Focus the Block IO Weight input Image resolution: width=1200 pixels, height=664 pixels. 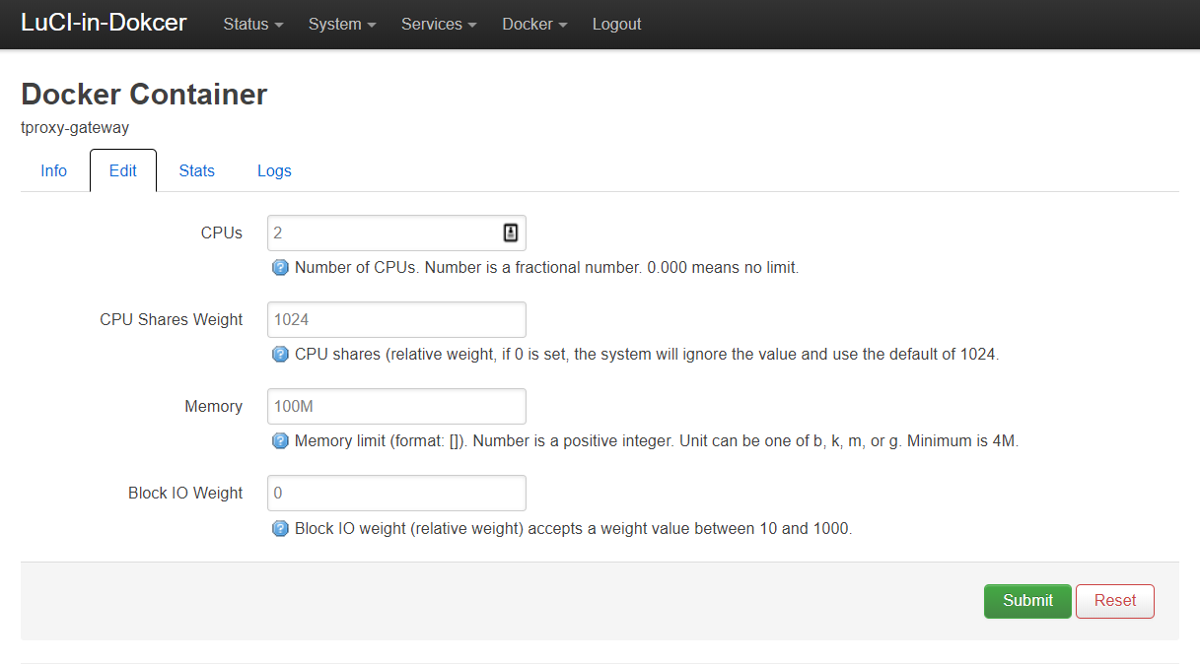pos(396,494)
